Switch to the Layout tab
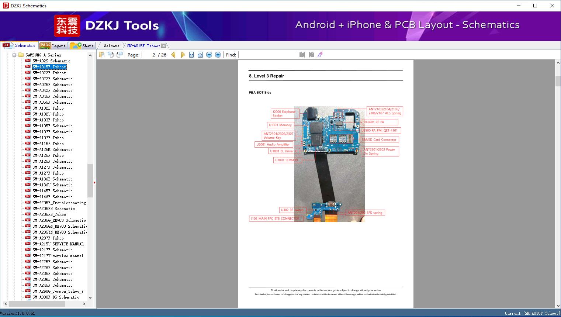The image size is (561, 317). [x=53, y=46]
